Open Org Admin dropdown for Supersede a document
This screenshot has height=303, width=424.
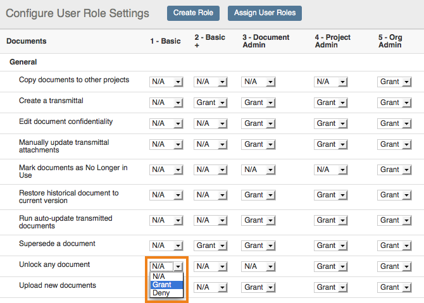click(394, 245)
